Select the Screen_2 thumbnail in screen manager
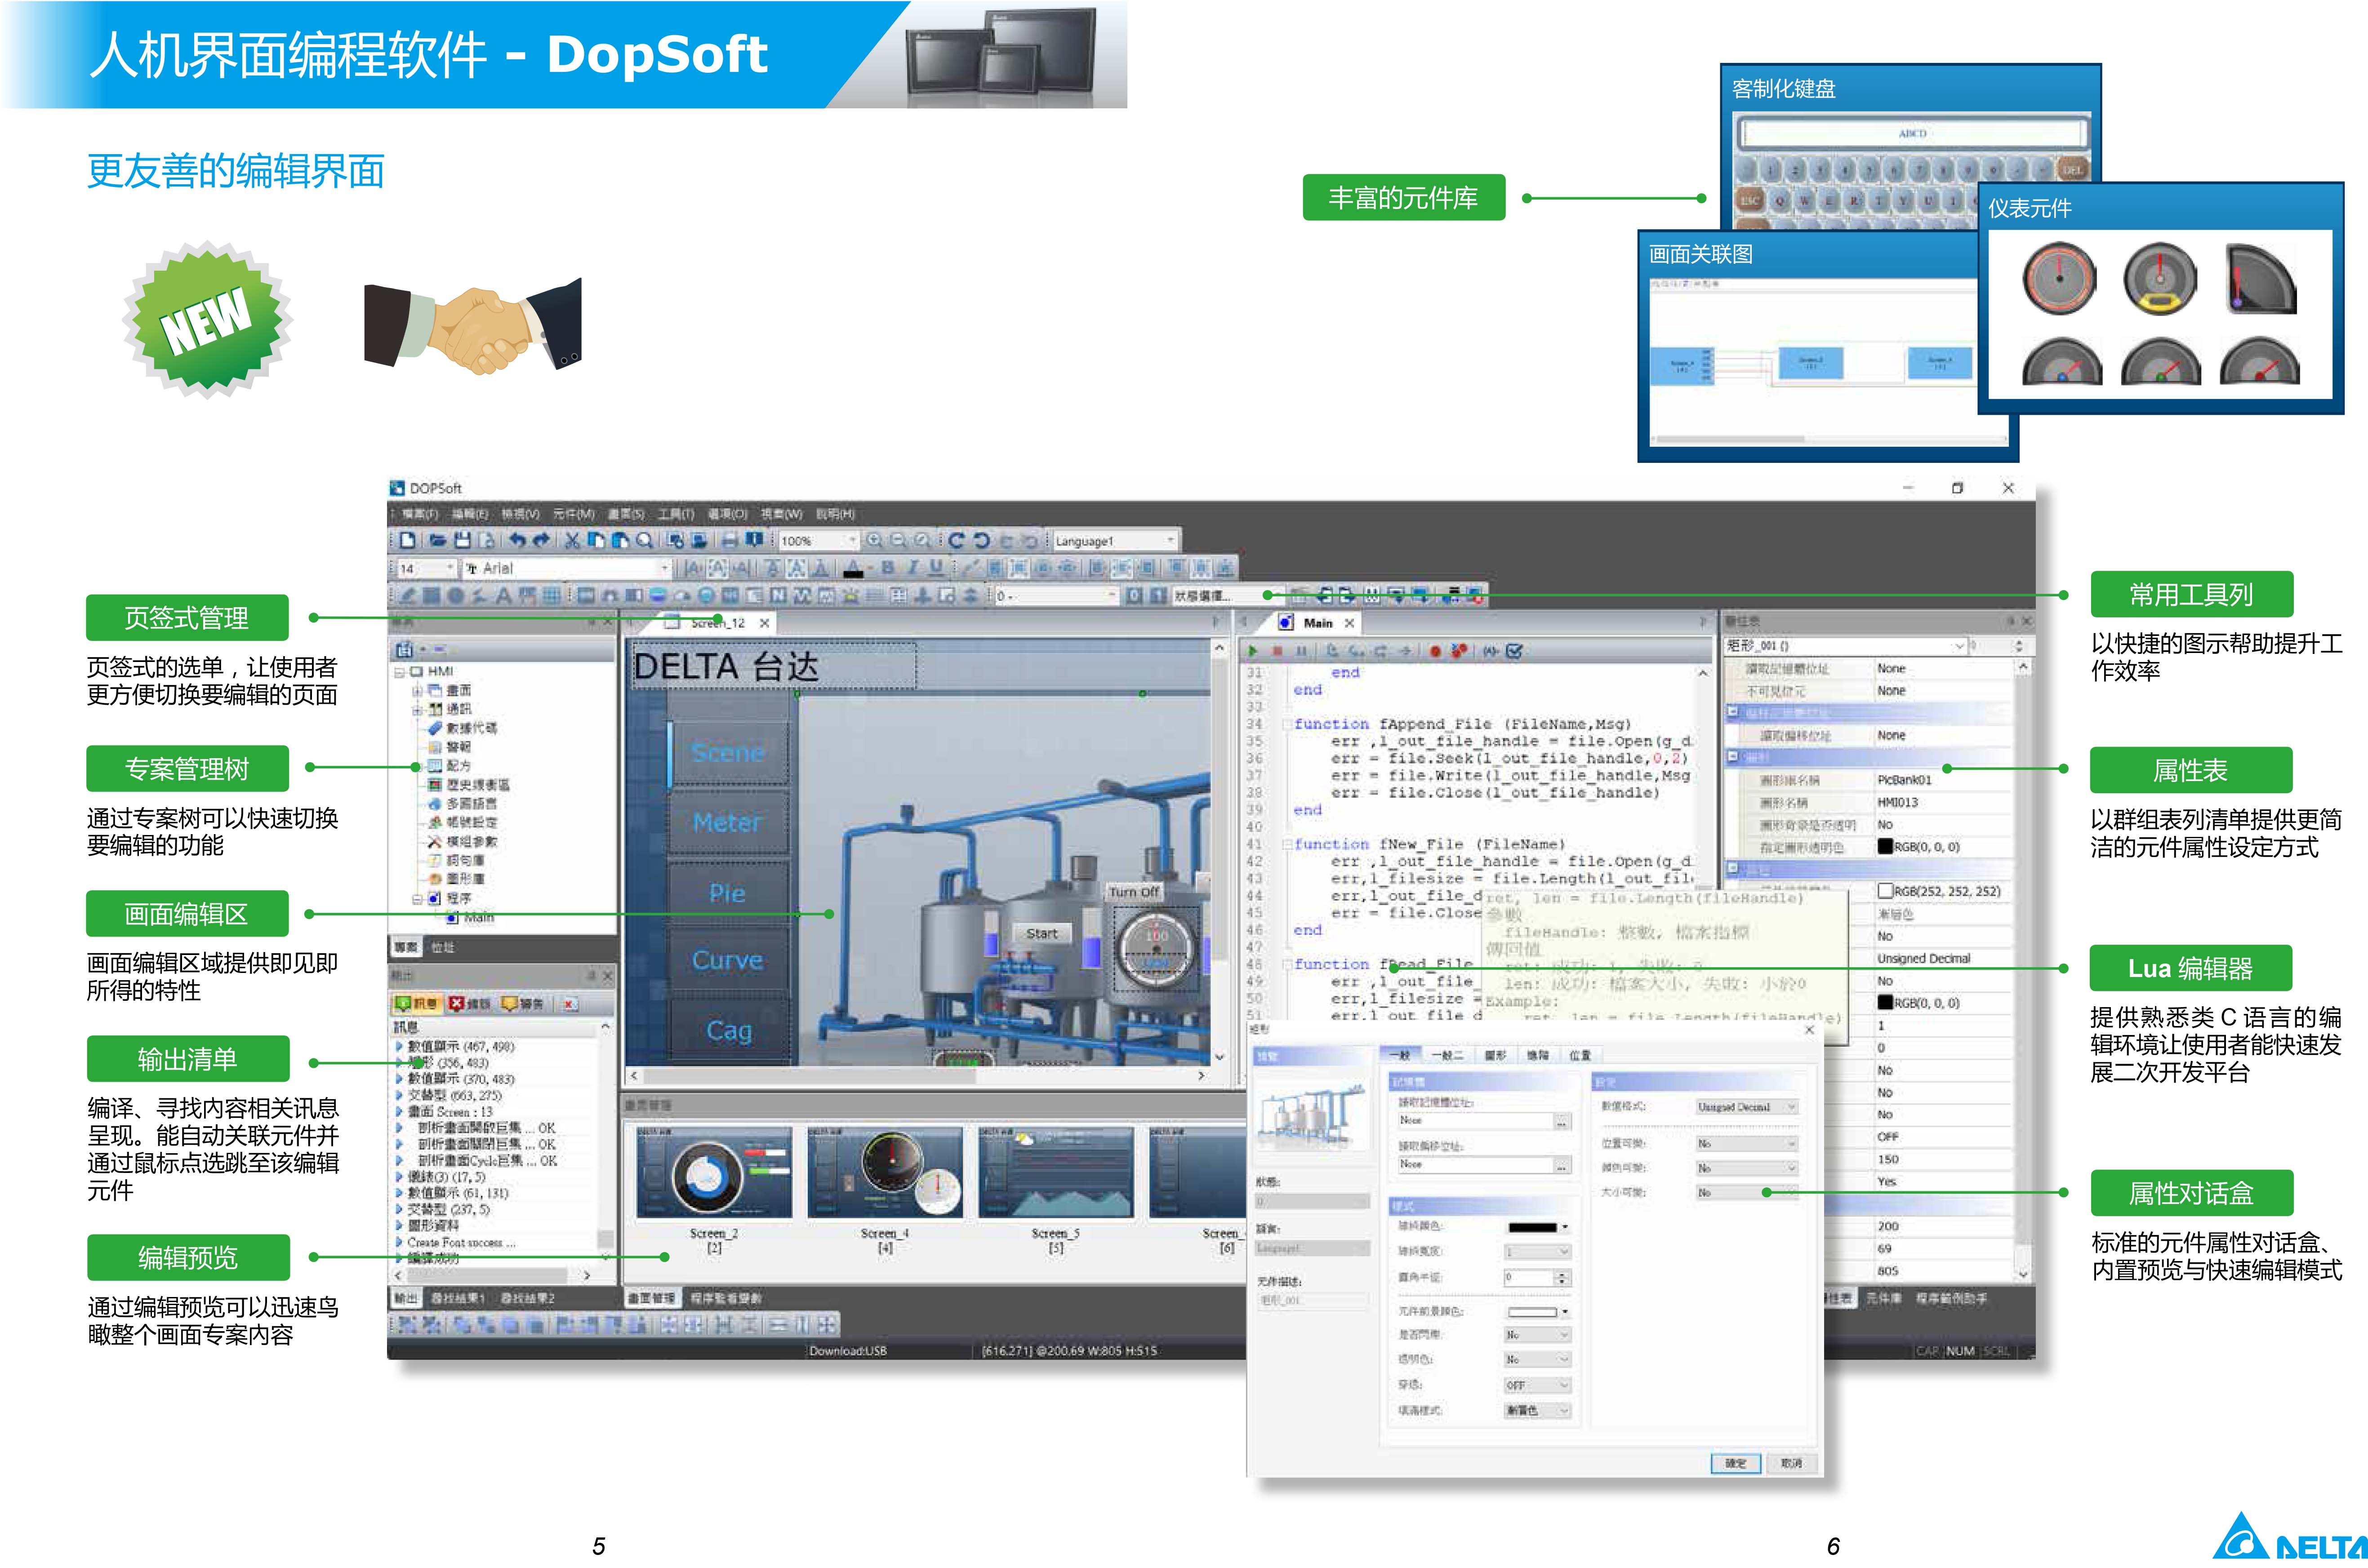The height and width of the screenshot is (1568, 2368). [714, 1172]
